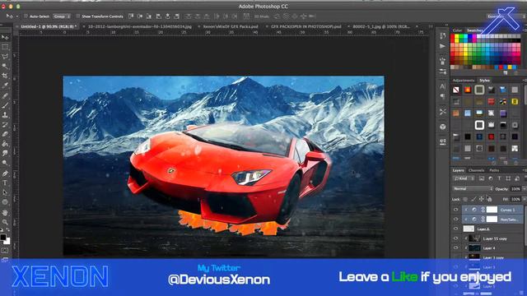
Task: Select the Healing Brush tool
Action: tap(5, 95)
